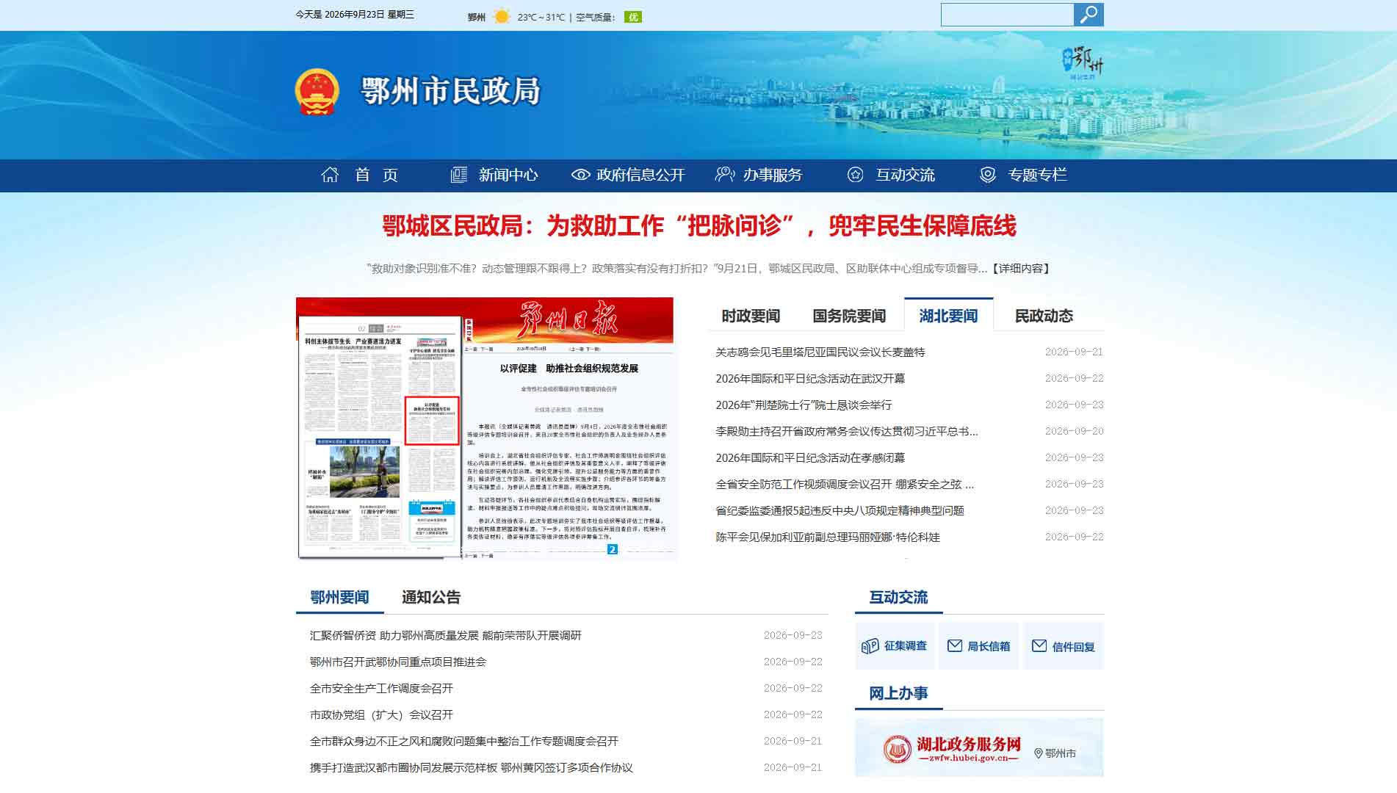1397x793 pixels.
Task: Open article 全市安全生产工作调度会召开
Action: click(381, 689)
